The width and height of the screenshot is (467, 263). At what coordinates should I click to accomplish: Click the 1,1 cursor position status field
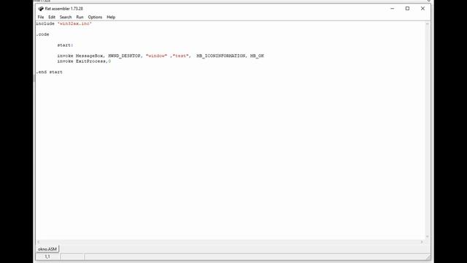[47, 256]
